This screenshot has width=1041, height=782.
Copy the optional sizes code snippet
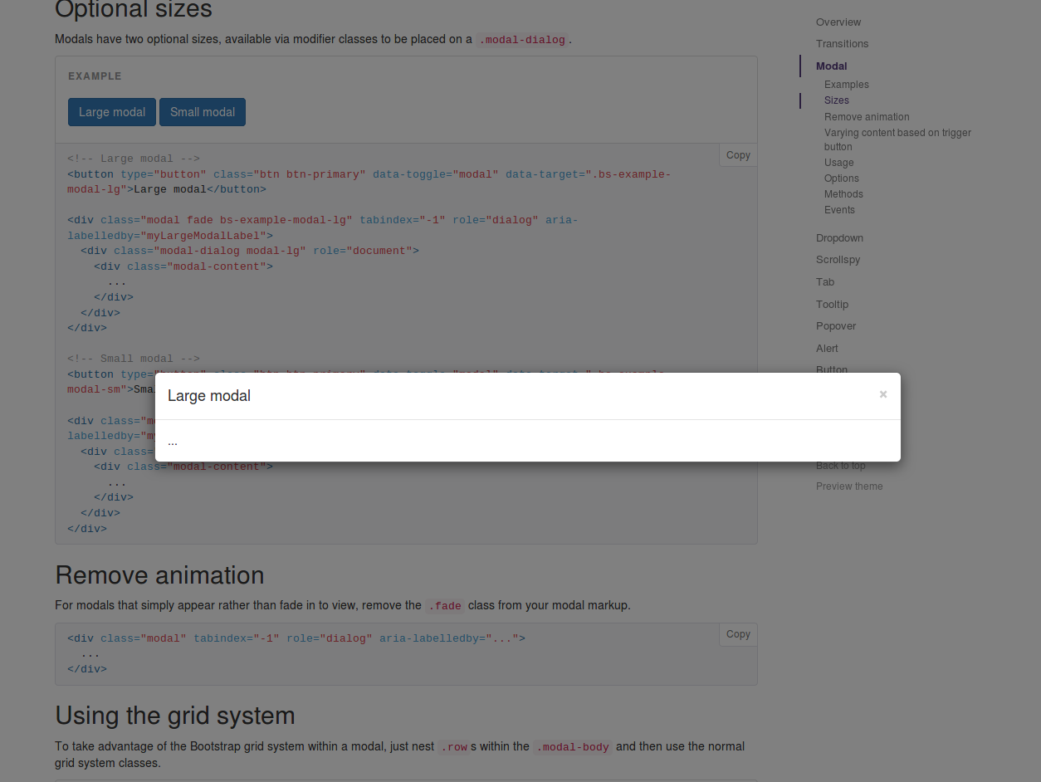[x=738, y=155]
